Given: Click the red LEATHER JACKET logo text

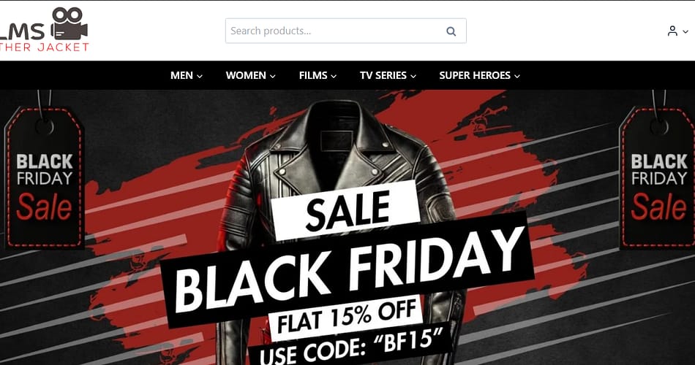Looking at the screenshot, I should point(44,47).
